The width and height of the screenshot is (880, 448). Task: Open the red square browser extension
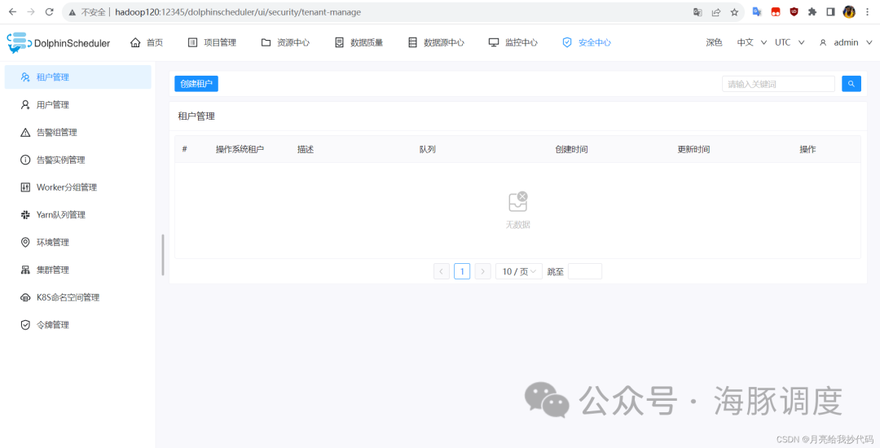tap(775, 11)
